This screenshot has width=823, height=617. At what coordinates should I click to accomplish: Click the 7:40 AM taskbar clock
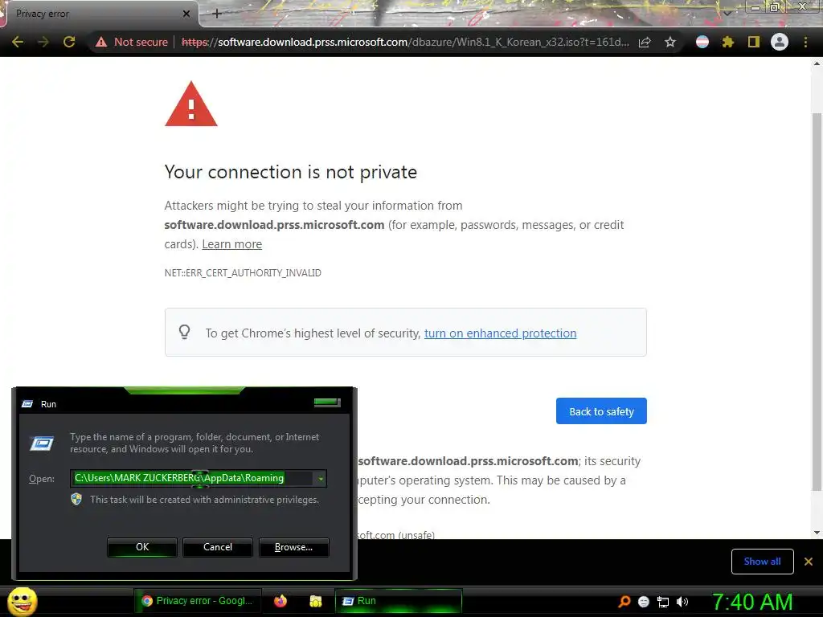click(752, 602)
